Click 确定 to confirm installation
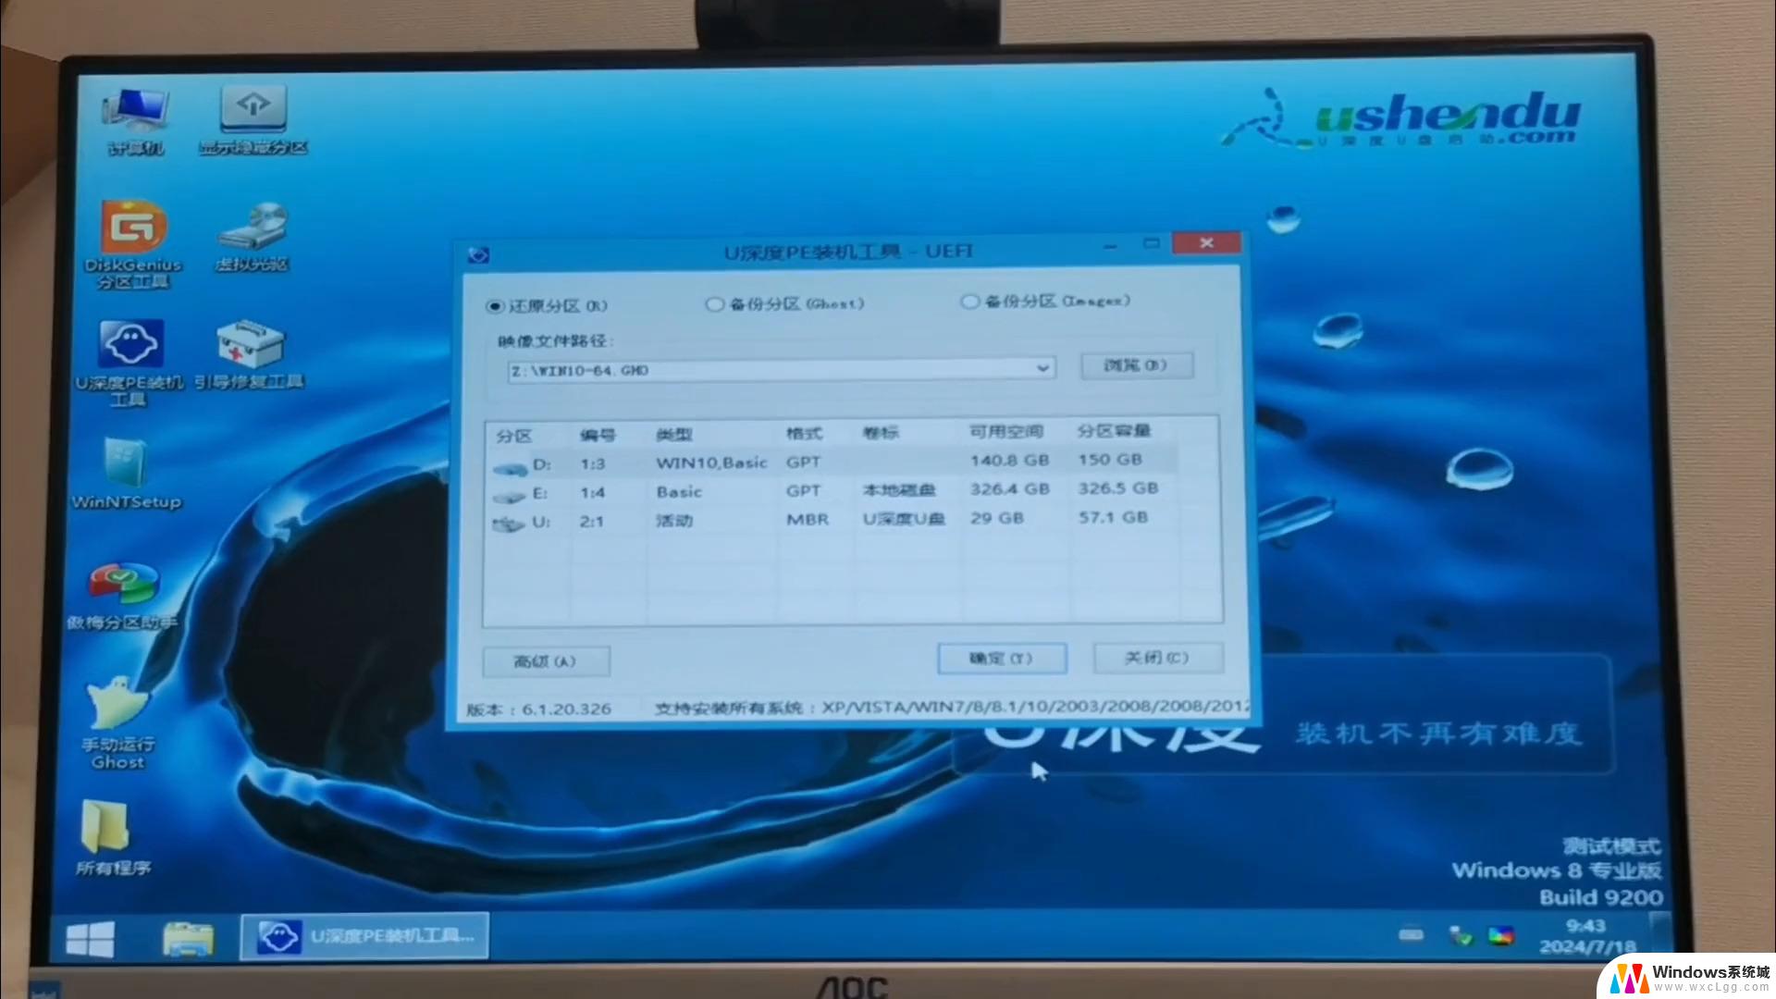Screen dimensions: 1776x999 (x=1000, y=658)
